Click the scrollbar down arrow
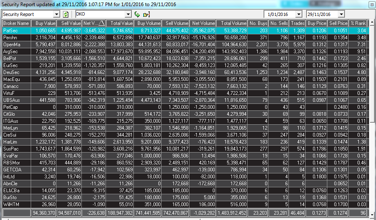This screenshot has width=376, height=220. [x=372, y=215]
